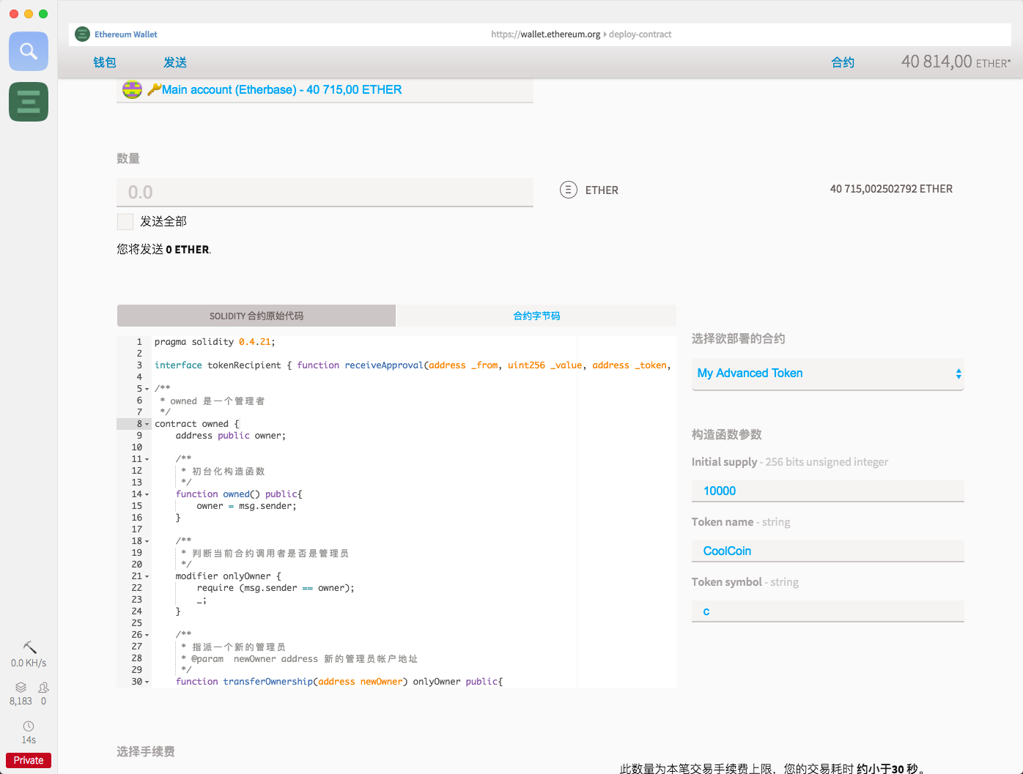Focus the 数量 amount input field
Viewport: 1023px width, 774px height.
[325, 192]
